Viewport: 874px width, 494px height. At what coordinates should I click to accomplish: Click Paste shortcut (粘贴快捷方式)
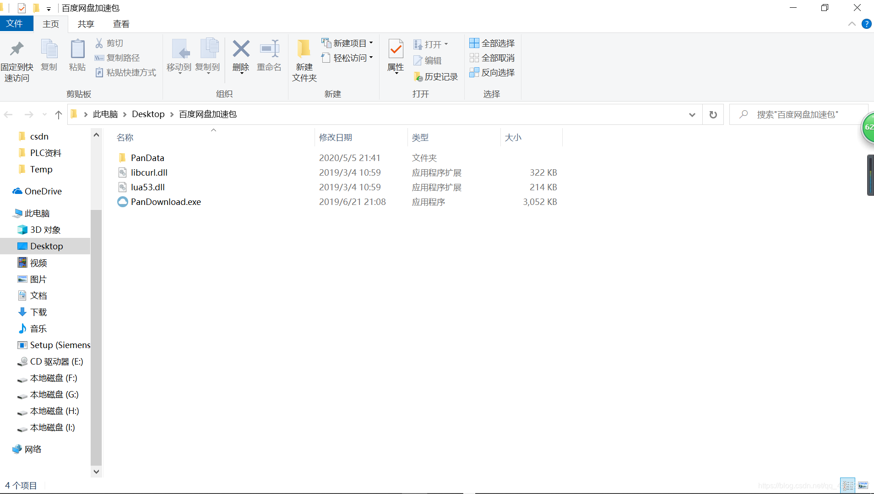coord(126,72)
